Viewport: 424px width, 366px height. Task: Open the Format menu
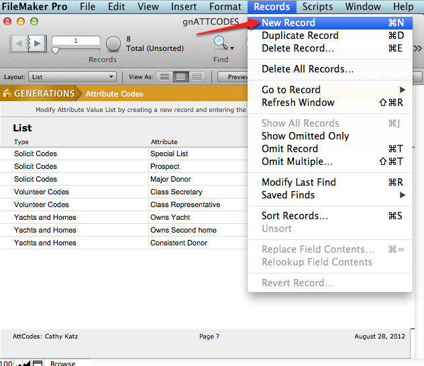tap(225, 7)
